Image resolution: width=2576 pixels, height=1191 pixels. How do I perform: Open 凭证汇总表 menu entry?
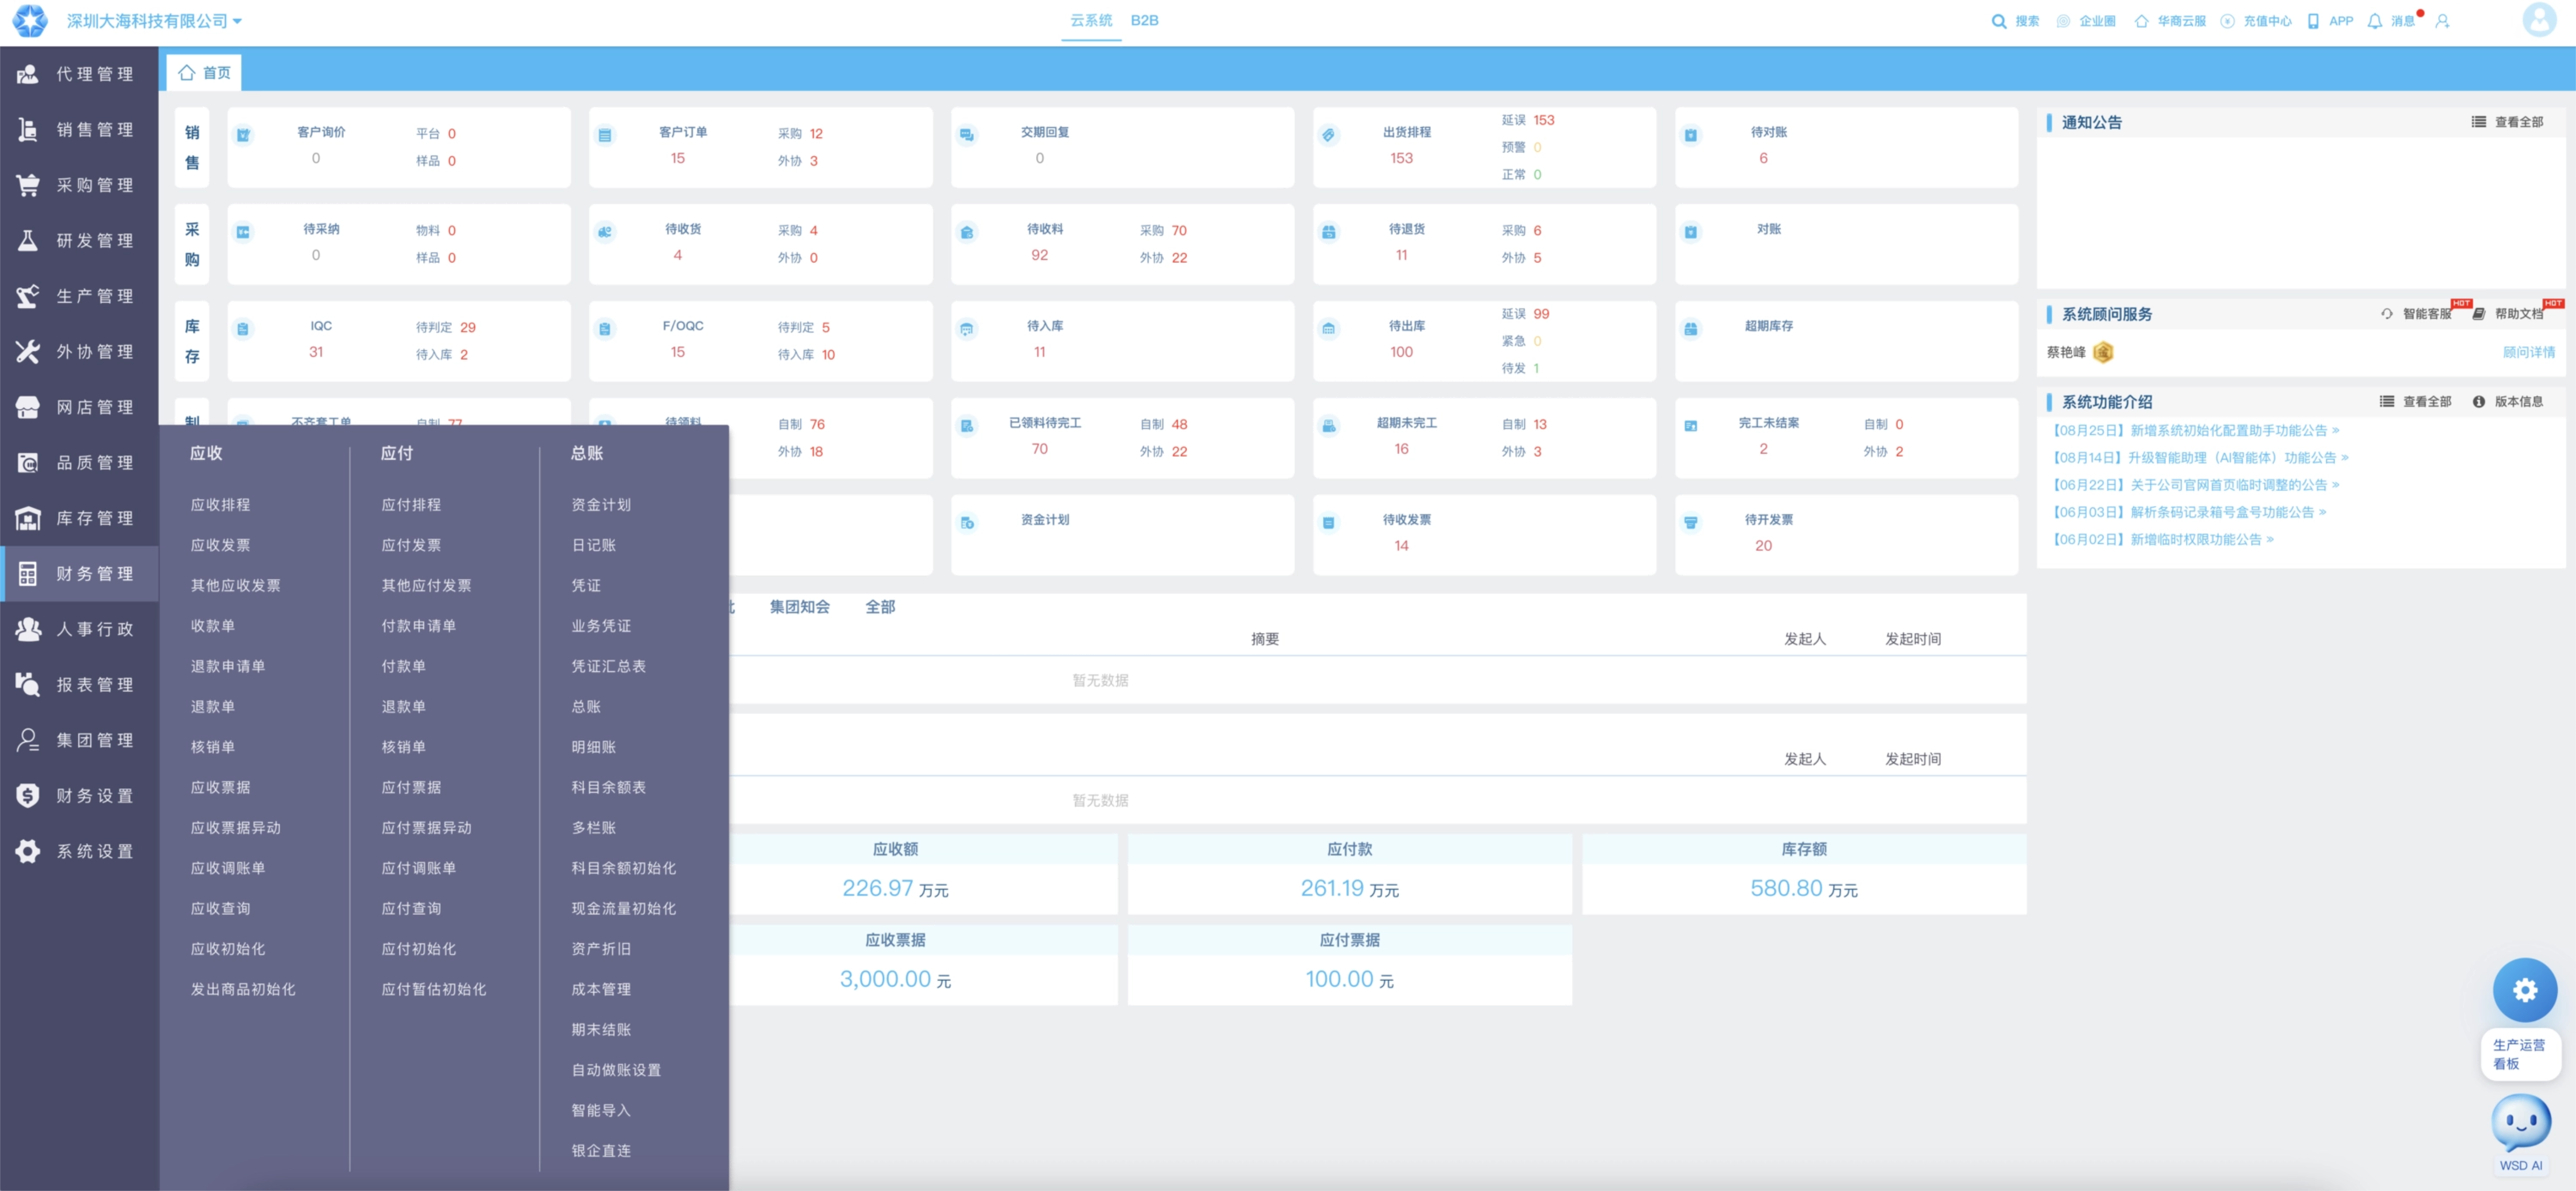(608, 666)
